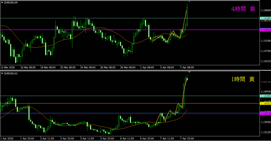This screenshot has width=271, height=141.
Task: Select the cyan 1.16289 price tag on H1 chart
Action: [x=265, y=96]
